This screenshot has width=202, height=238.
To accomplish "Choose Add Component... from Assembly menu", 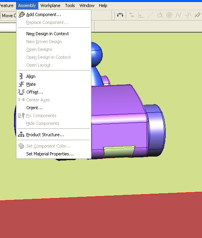I will pyautogui.click(x=54, y=14).
